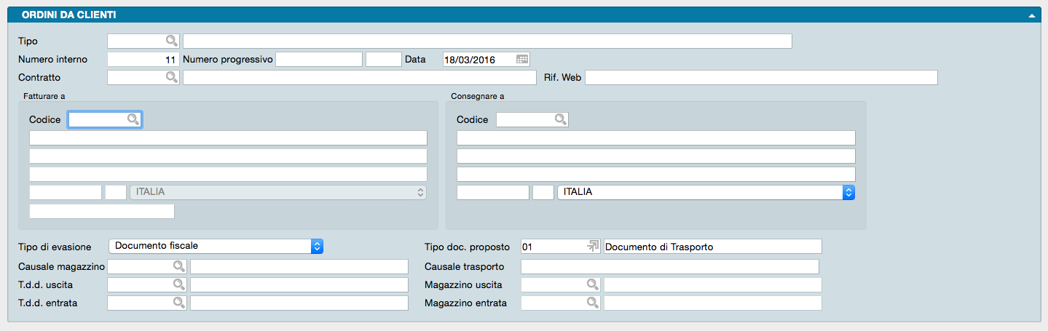Click the T.d.d. entrata search icon
1048x331 pixels.
click(x=178, y=303)
